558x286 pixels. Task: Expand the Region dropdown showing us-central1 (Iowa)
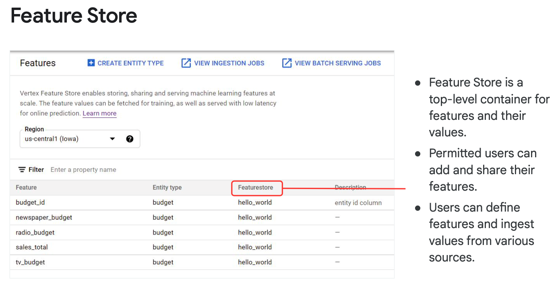(112, 139)
